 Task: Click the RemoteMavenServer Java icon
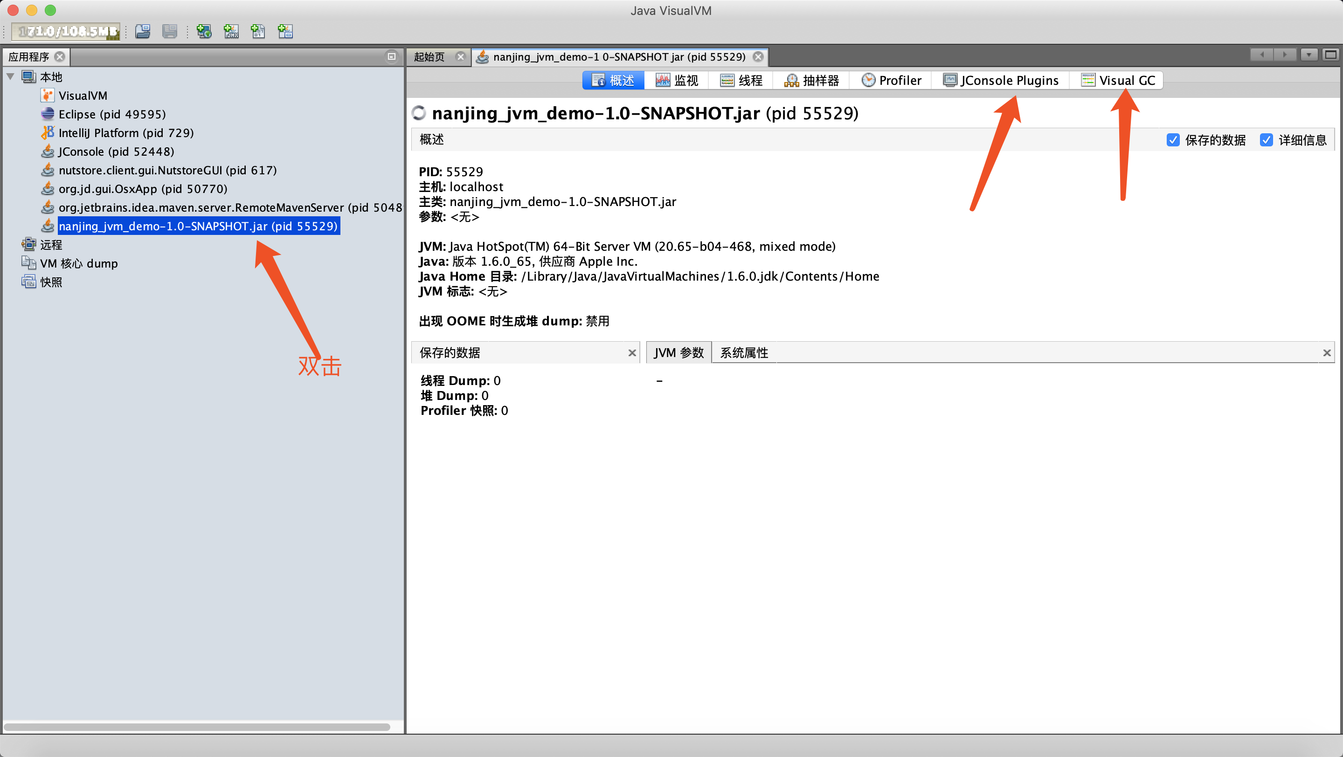[48, 207]
